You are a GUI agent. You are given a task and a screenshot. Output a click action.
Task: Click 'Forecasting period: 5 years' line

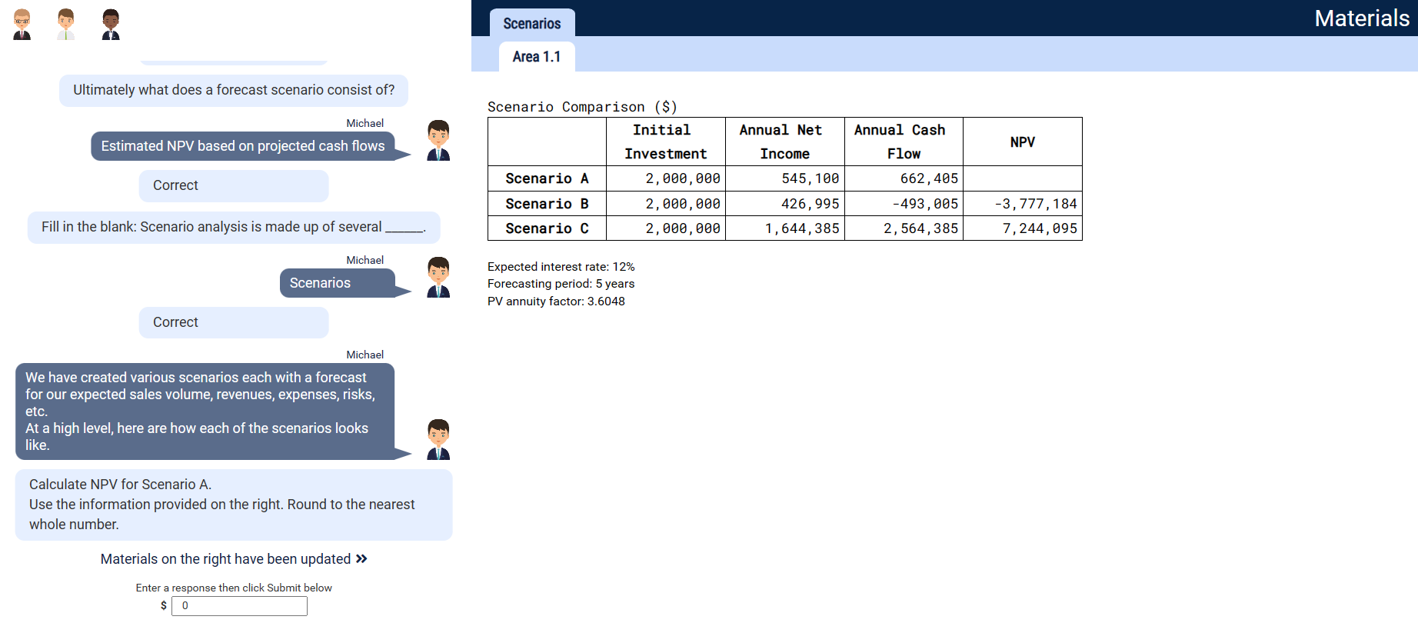pos(561,284)
